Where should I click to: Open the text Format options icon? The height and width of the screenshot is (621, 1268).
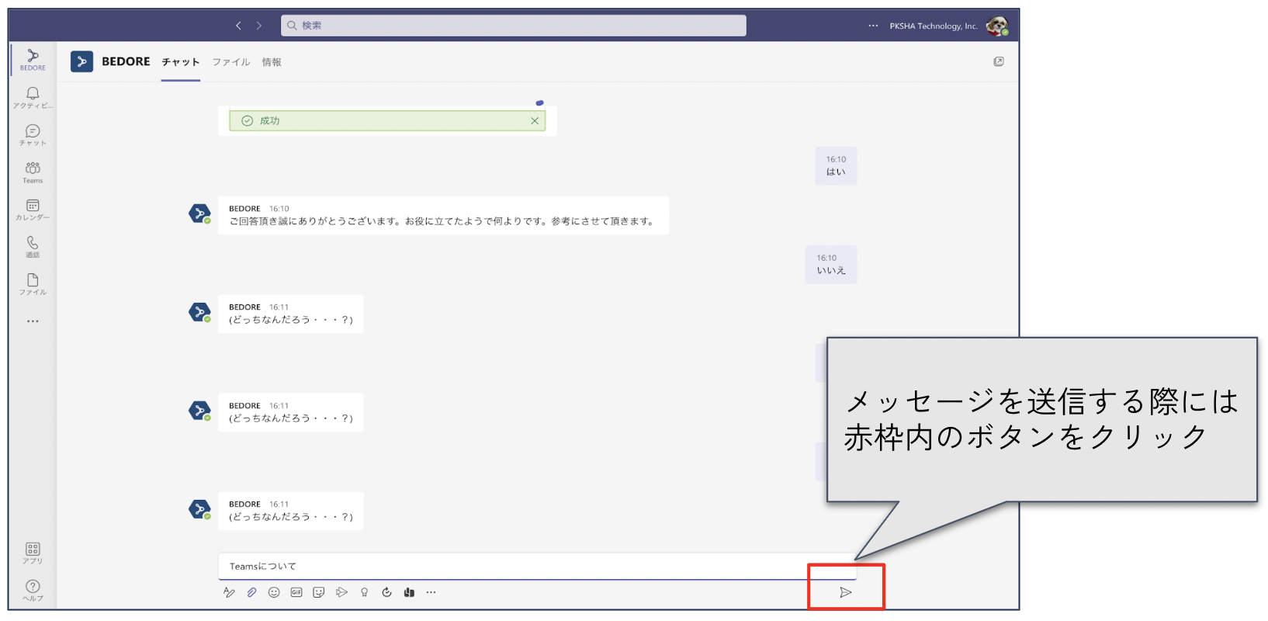[229, 592]
